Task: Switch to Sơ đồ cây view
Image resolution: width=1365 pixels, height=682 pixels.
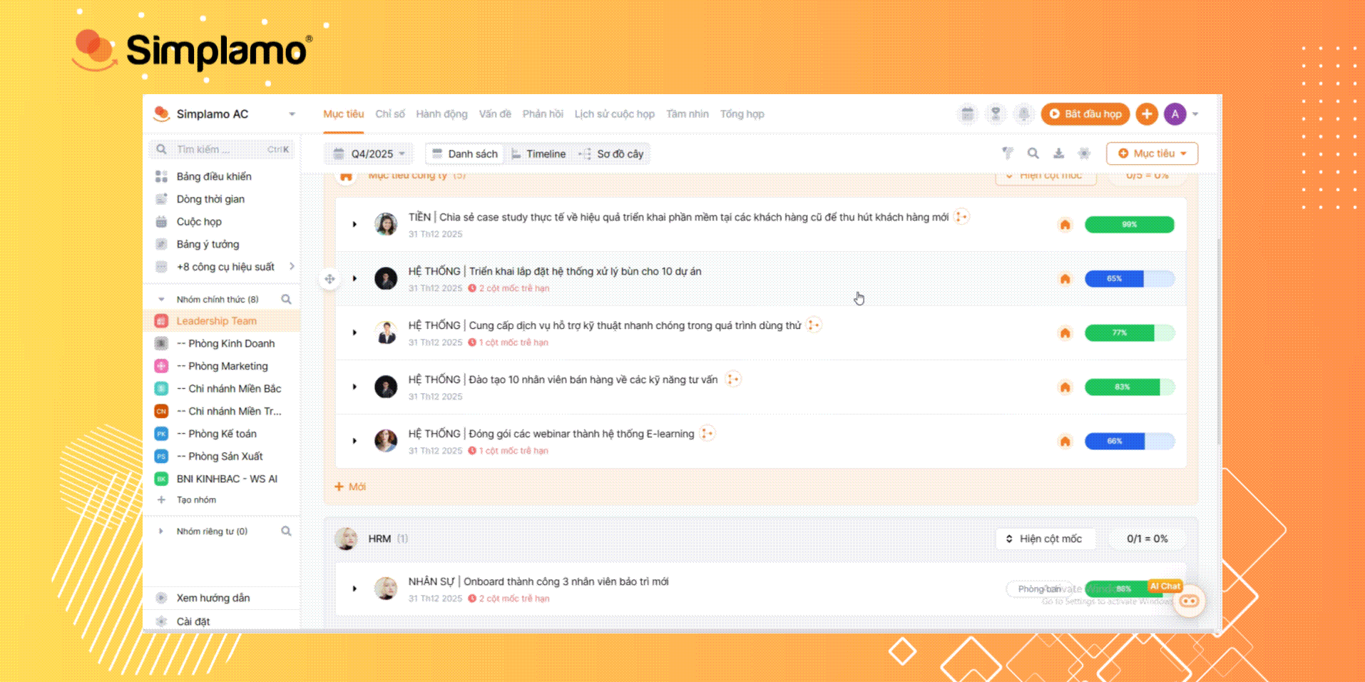Action: (x=612, y=154)
